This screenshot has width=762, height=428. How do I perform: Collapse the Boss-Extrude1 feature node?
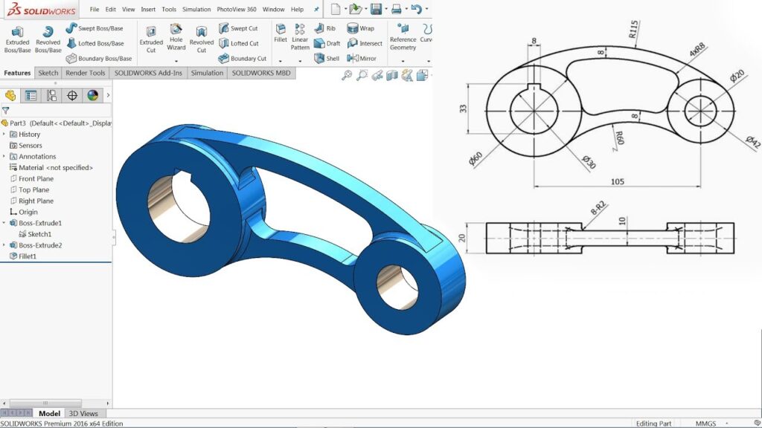pyautogui.click(x=4, y=223)
